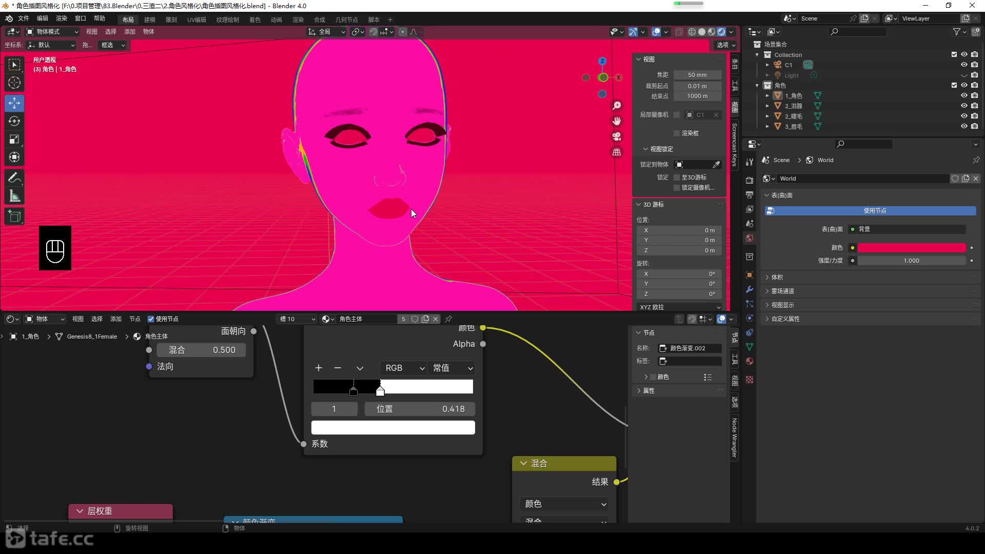Viewport: 985px width, 554px height.
Task: Click the snap magnet icon in viewport header
Action: click(373, 32)
